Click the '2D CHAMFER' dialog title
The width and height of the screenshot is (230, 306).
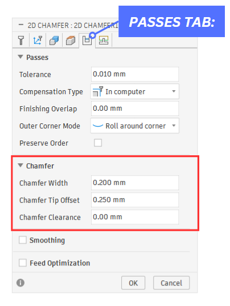pos(73,26)
